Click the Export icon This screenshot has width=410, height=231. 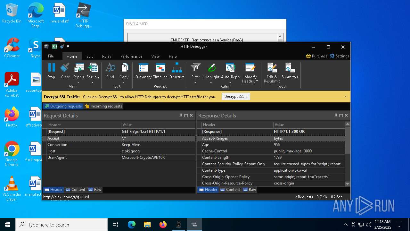coord(79,68)
